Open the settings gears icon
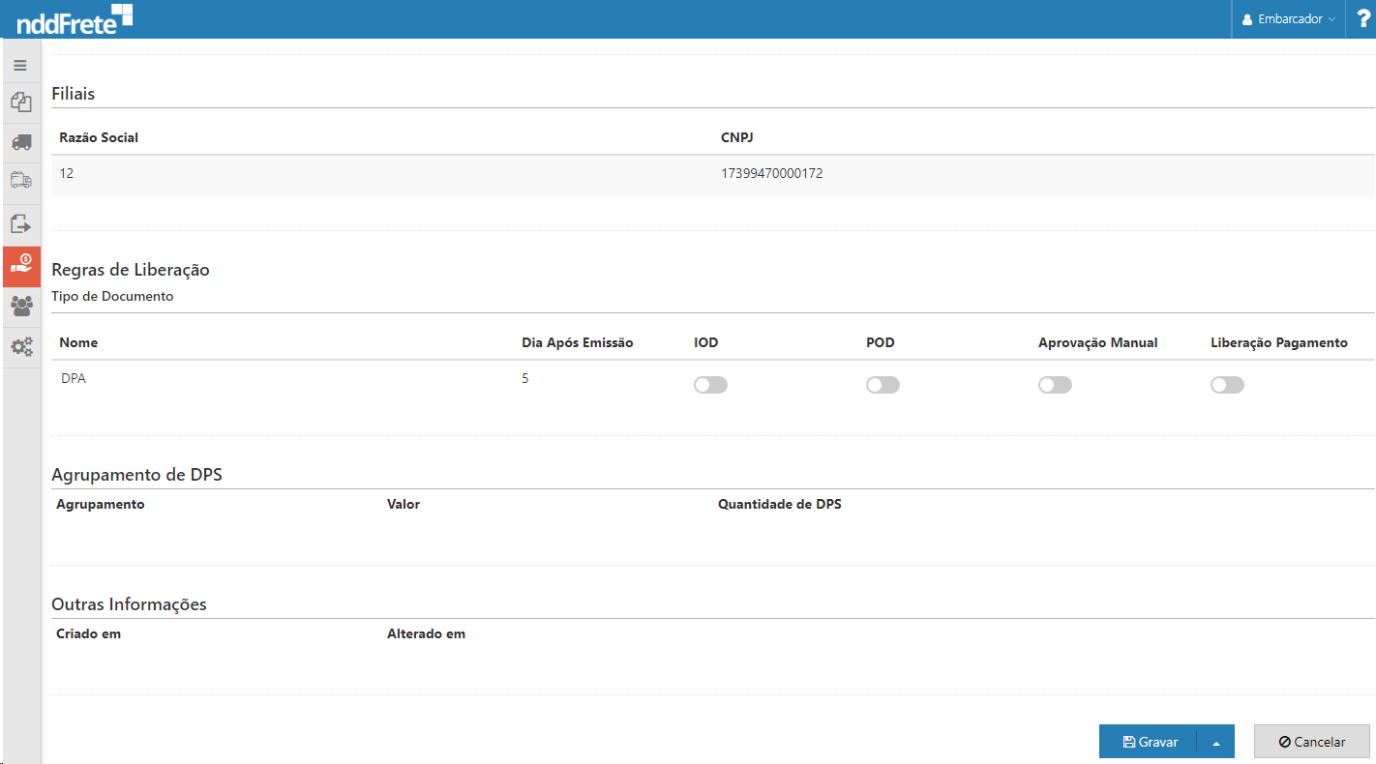This screenshot has height=764, width=1376. tap(20, 346)
